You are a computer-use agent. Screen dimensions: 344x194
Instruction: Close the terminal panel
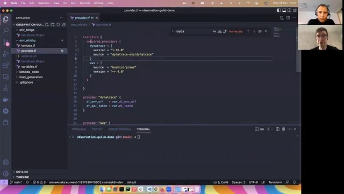click(x=295, y=129)
